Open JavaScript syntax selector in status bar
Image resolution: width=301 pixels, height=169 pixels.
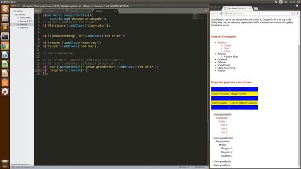(199, 167)
